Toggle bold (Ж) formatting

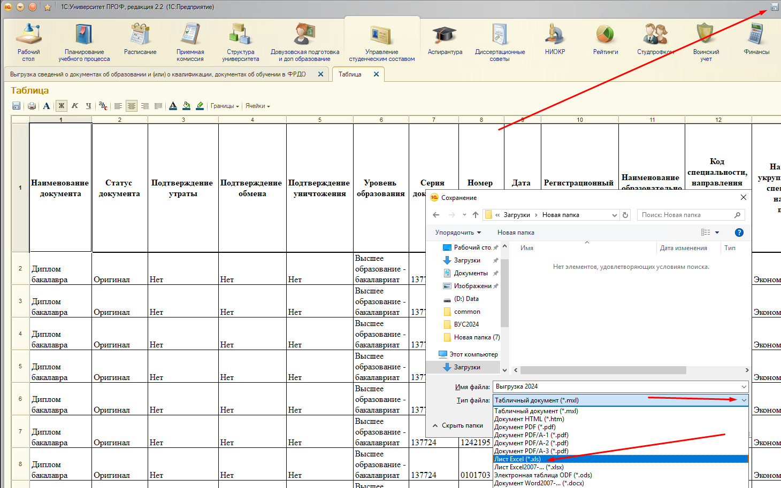tap(62, 106)
